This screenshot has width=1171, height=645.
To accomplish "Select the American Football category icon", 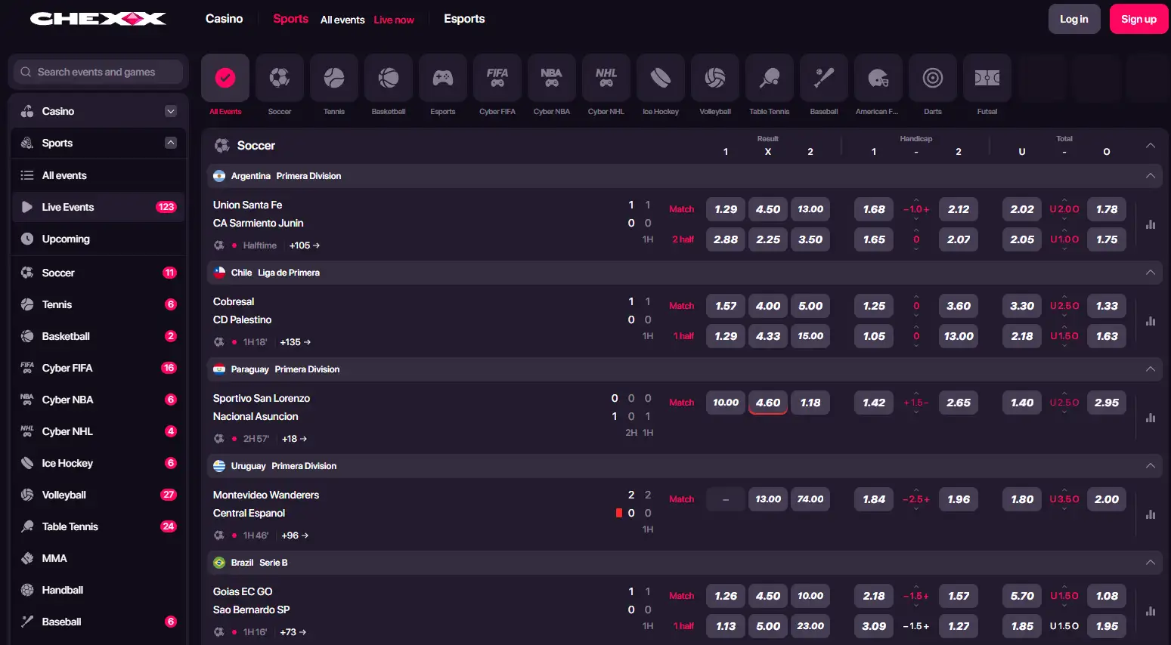I will [x=878, y=78].
